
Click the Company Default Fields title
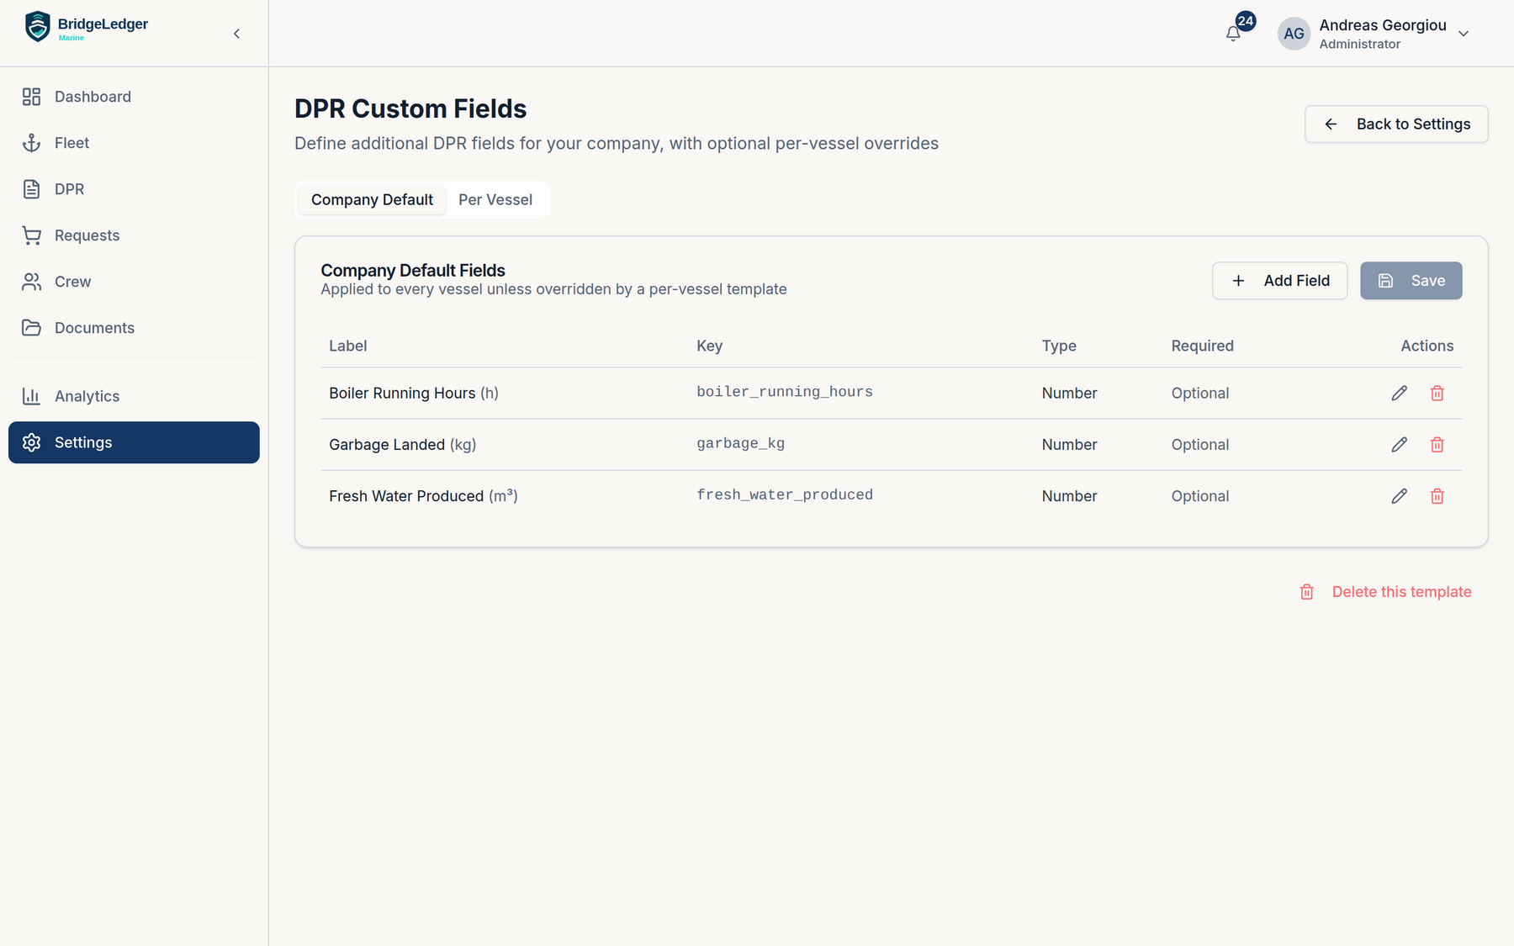click(413, 270)
